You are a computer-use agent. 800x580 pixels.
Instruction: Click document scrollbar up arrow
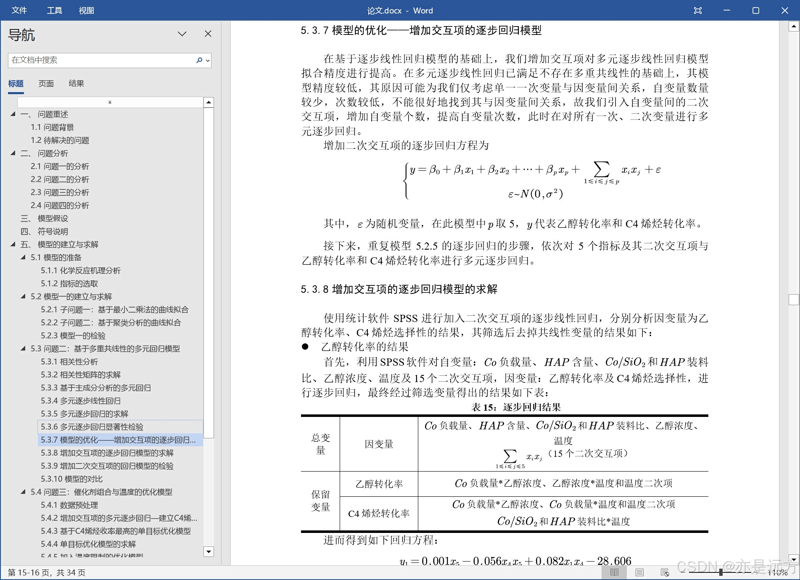coord(793,27)
